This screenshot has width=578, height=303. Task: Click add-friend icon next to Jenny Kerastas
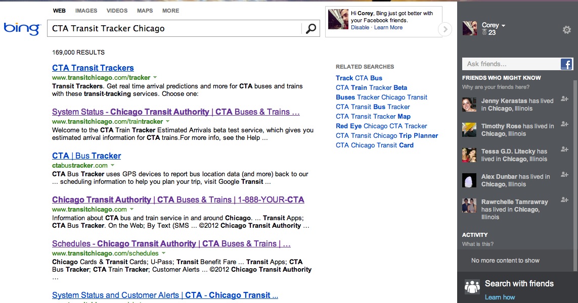pyautogui.click(x=564, y=98)
